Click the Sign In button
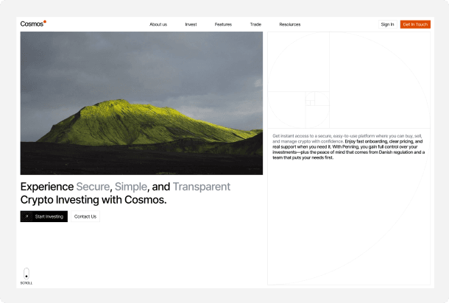The width and height of the screenshot is (449, 303). click(387, 24)
